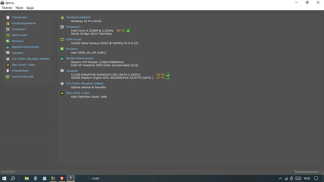
Task: Click the Yhteenveto clipboard icon in sidebar
Action: click(x=8, y=18)
